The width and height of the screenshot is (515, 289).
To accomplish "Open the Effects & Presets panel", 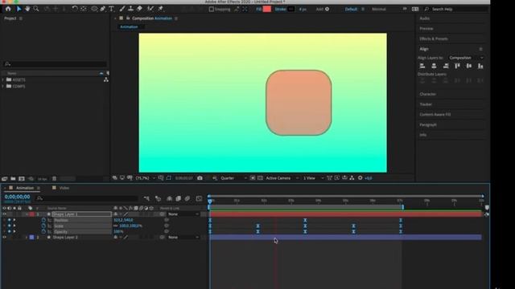I will pyautogui.click(x=434, y=39).
